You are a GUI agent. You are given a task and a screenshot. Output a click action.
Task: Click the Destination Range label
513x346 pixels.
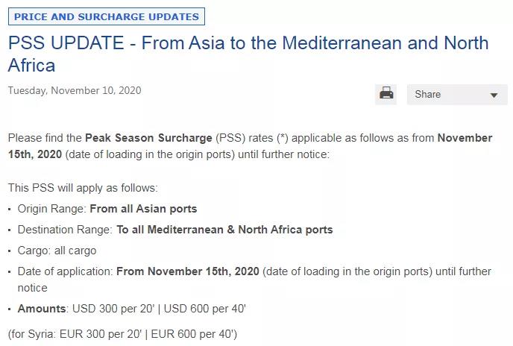click(66, 230)
